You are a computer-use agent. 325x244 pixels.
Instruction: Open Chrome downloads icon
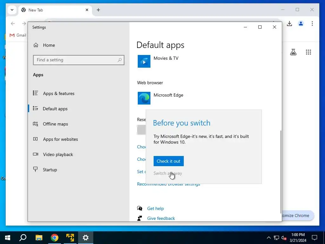289,24
